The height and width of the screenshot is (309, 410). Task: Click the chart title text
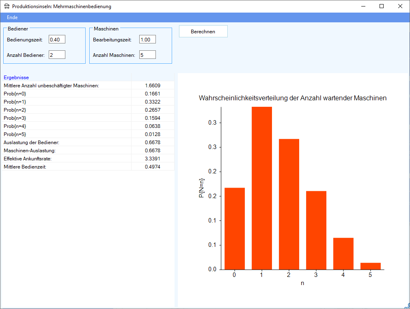[292, 98]
